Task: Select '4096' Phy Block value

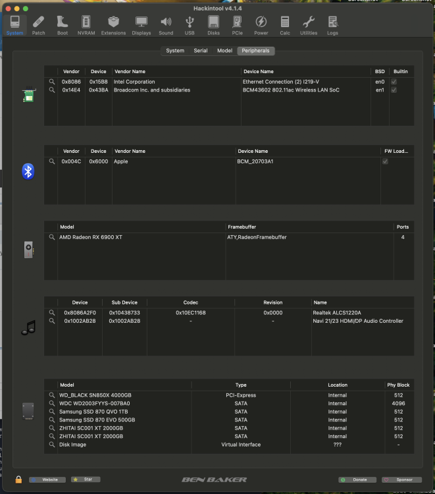Action: pyautogui.click(x=399, y=403)
